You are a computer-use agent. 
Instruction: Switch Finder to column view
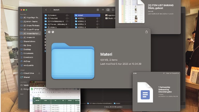click(x=108, y=10)
